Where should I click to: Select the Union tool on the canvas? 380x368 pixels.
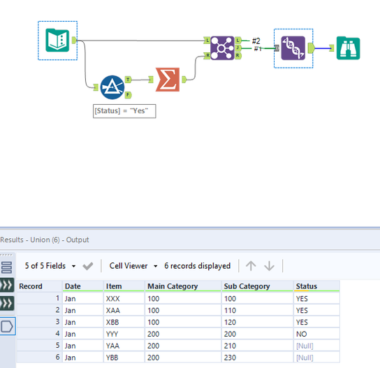coord(293,48)
